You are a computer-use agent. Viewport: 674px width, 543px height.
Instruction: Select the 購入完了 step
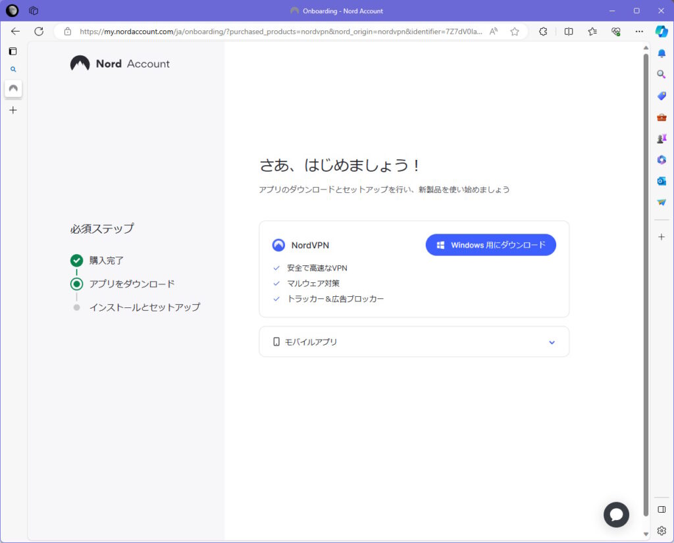[97, 261]
